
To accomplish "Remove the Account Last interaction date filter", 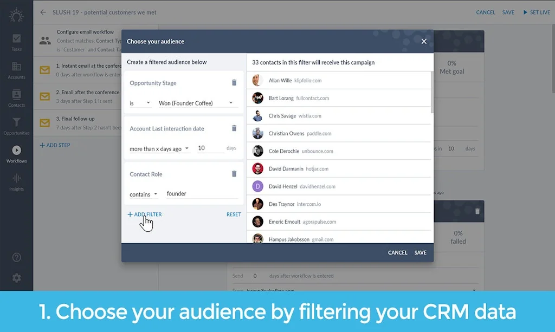I will [234, 128].
